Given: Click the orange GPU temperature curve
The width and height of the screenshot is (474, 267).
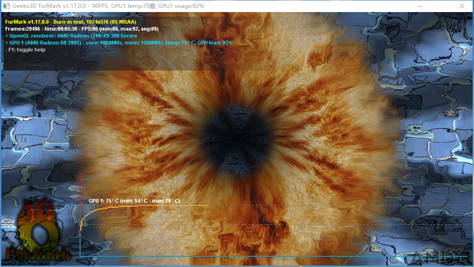Looking at the screenshot, I should [x=144, y=206].
